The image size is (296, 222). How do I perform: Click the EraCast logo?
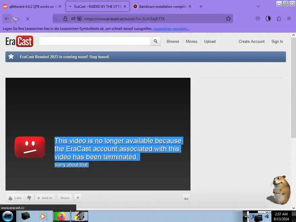click(19, 41)
